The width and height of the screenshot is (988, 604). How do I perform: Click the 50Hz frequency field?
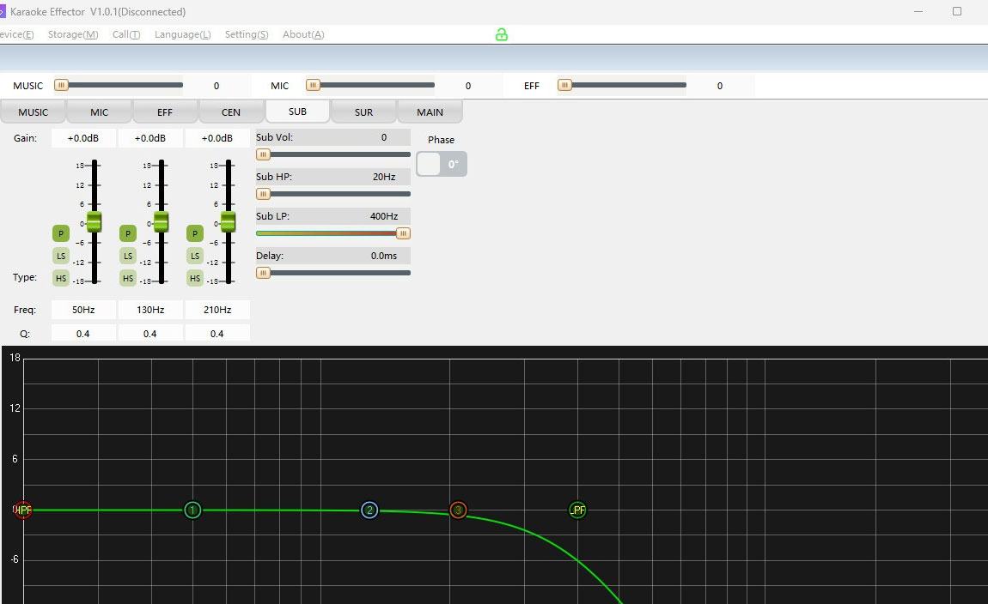(x=83, y=310)
